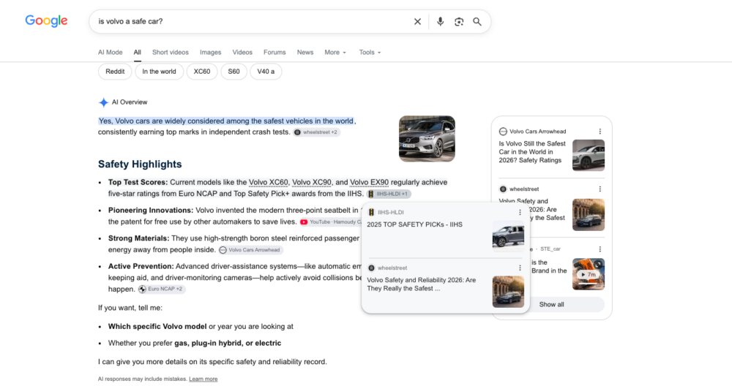
Task: Click Show all sources button
Action: coord(551,304)
